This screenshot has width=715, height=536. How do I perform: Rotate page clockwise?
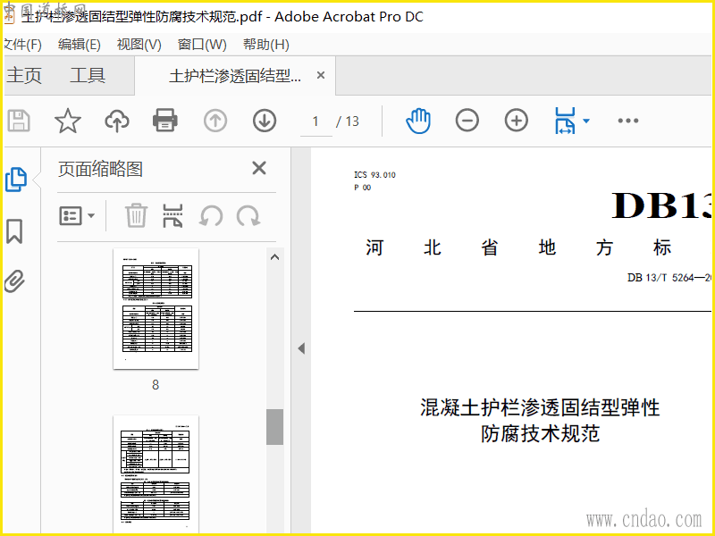(x=248, y=215)
